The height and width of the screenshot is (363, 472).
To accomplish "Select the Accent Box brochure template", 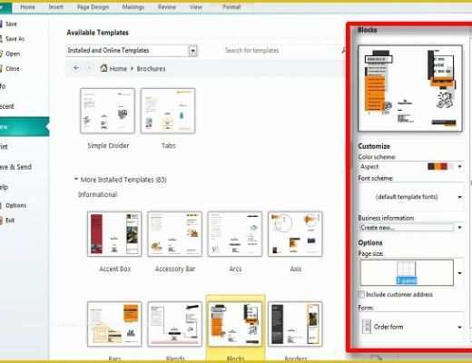I will point(114,234).
